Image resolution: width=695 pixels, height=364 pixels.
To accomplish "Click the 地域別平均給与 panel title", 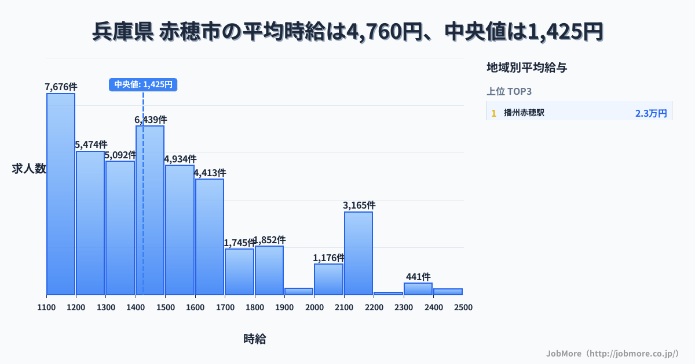I will [526, 68].
